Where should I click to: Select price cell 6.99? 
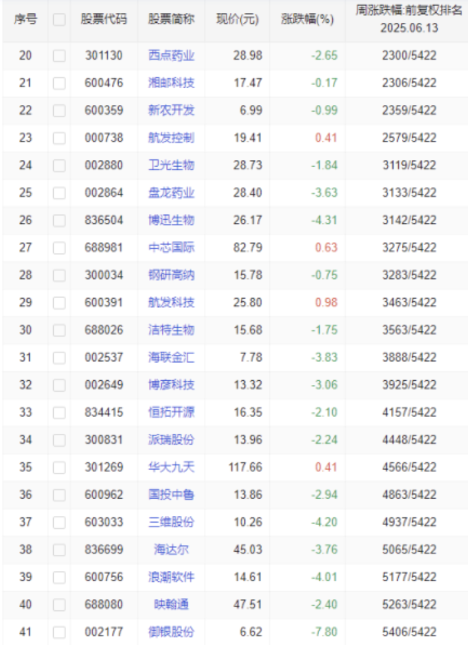click(251, 110)
